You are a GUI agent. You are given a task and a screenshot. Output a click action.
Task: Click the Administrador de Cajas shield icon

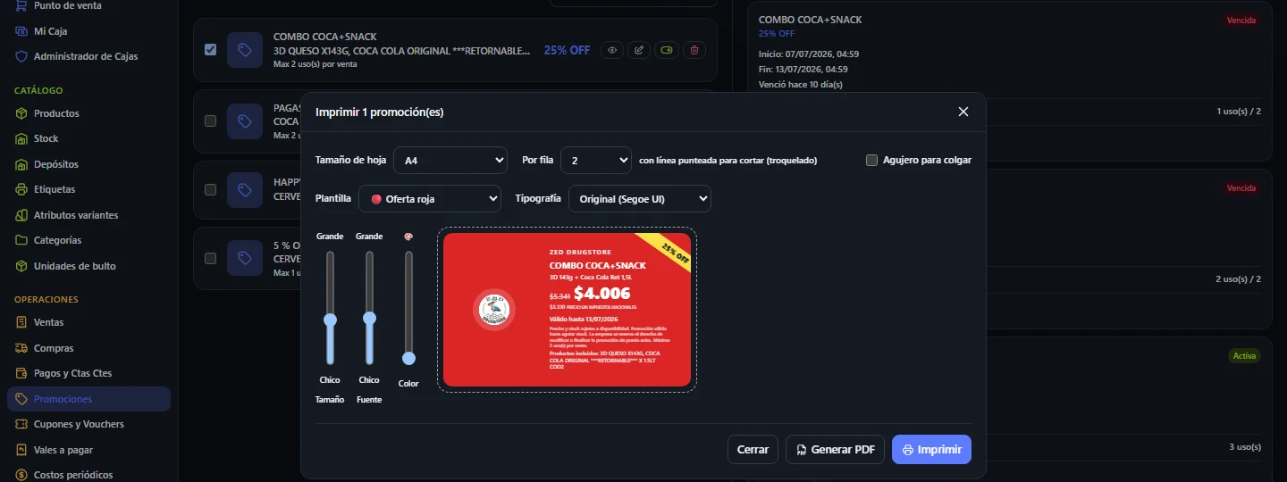click(21, 56)
